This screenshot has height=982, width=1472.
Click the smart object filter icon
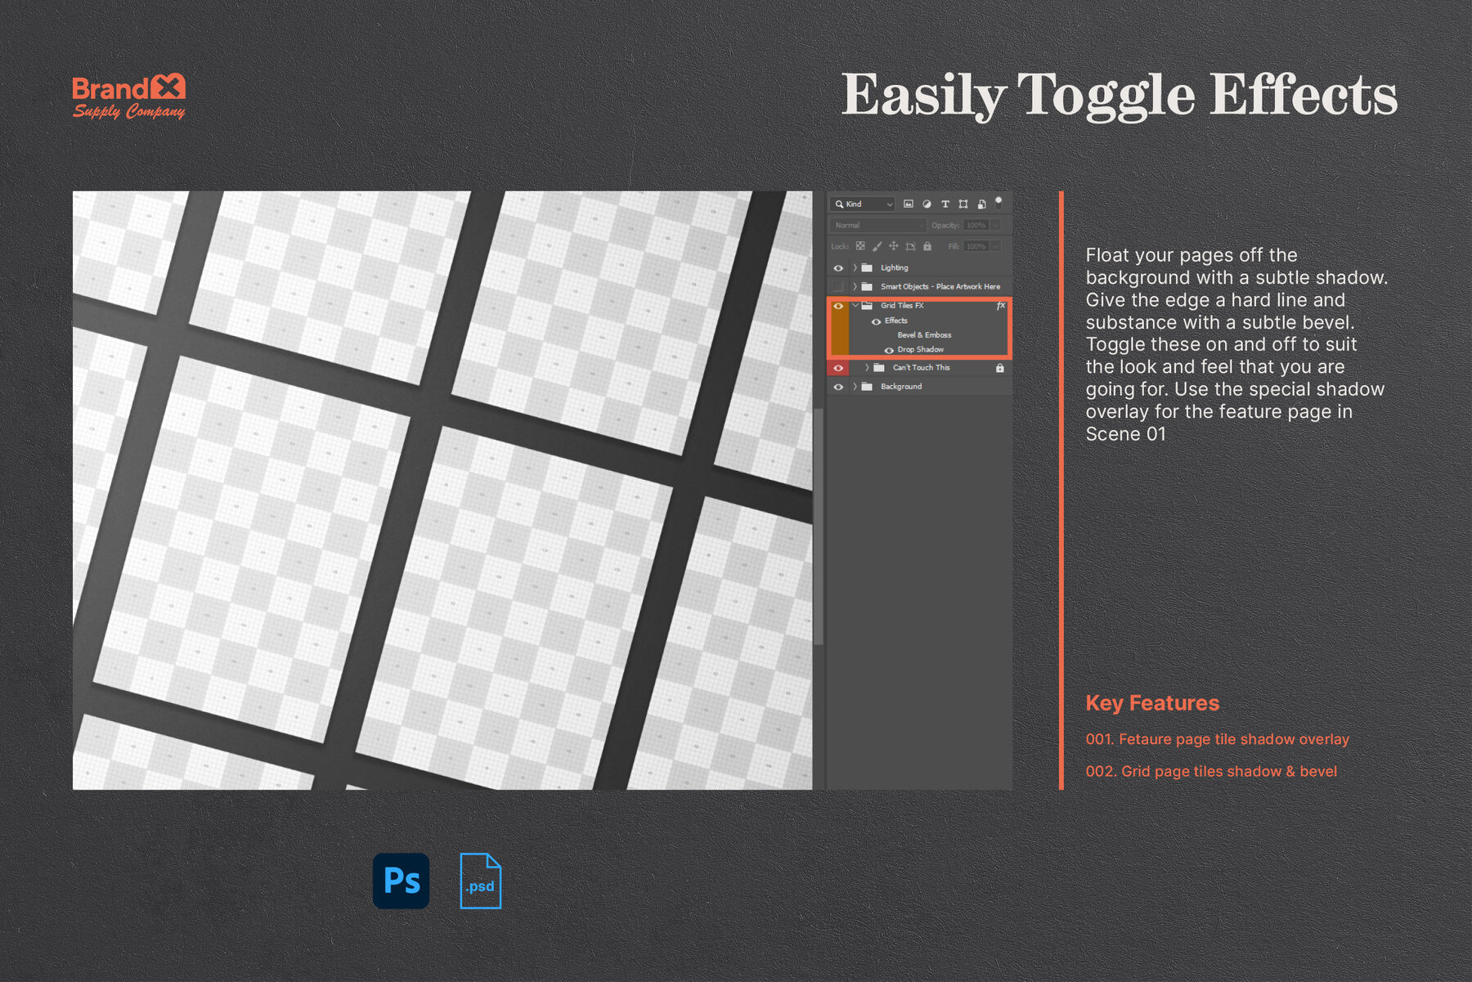click(981, 204)
